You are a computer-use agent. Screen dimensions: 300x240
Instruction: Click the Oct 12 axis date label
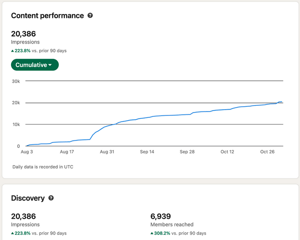point(227,152)
